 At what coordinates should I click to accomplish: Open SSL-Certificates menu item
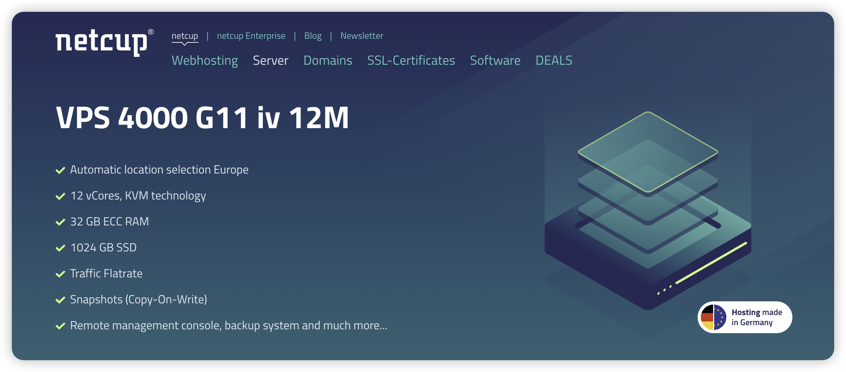click(411, 60)
